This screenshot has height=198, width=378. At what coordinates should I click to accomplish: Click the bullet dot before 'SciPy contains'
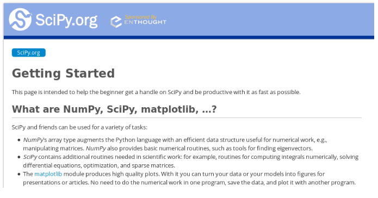[19, 157]
